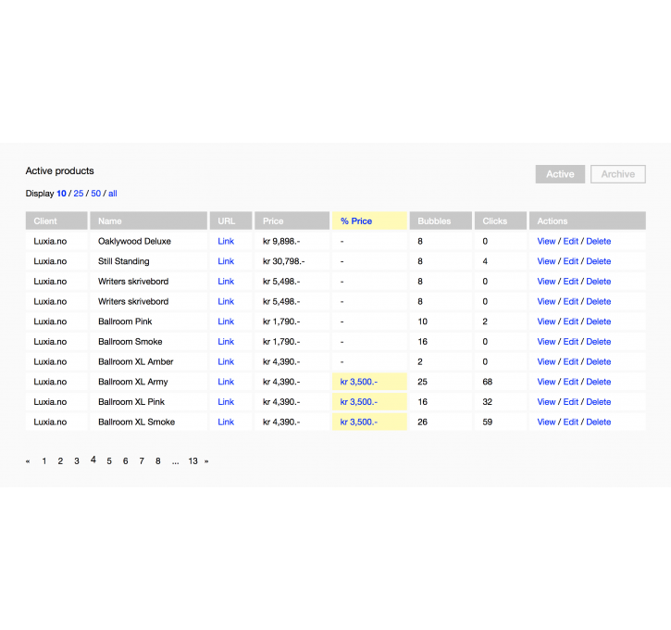Delete the Oaklywood Deluxe product
Screen dimensions: 671x630
598,241
